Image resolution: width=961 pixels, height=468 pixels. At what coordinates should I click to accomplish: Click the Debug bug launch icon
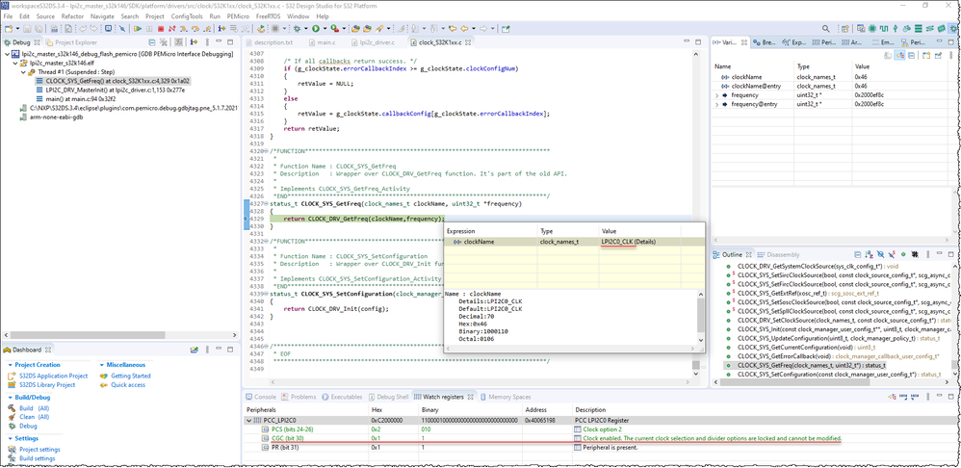(x=296, y=29)
